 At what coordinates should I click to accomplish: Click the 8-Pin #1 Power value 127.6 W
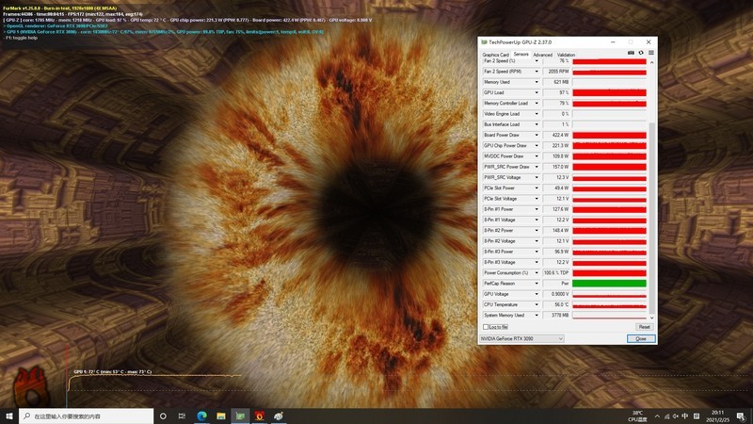tap(560, 209)
